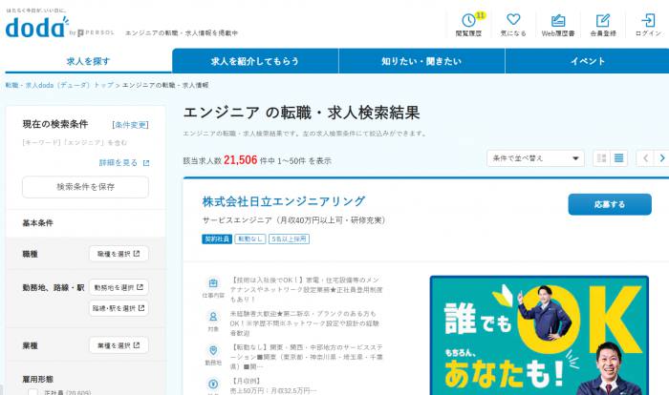669x395 pixels.
Task: Select the イベント tab
Action: pyautogui.click(x=587, y=61)
